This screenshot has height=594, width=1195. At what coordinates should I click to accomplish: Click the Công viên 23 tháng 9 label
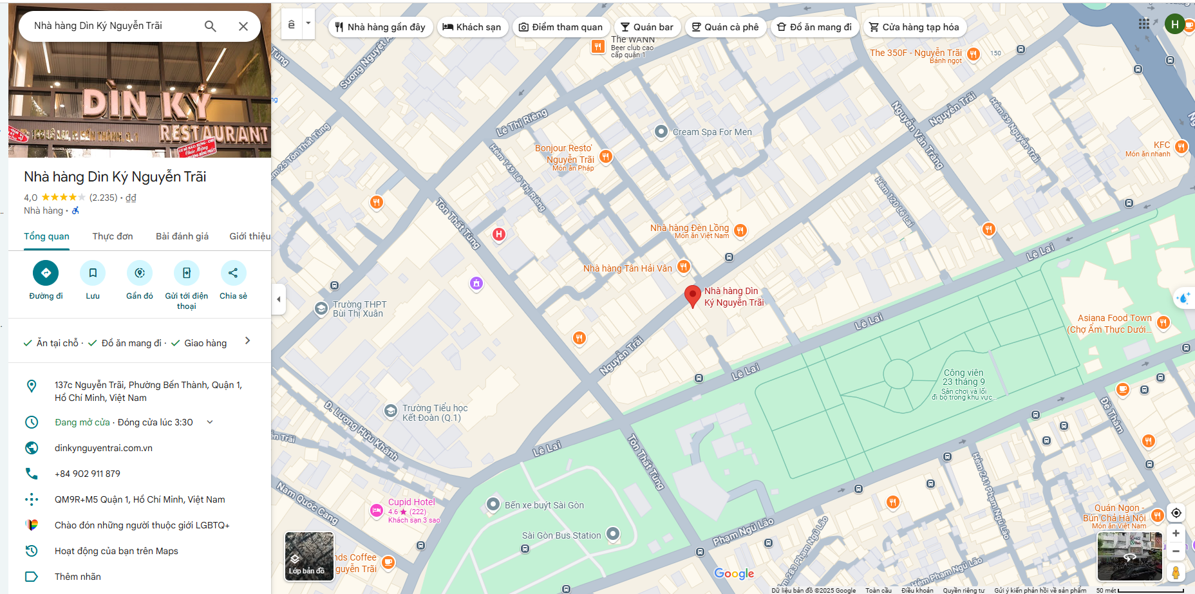(x=963, y=377)
